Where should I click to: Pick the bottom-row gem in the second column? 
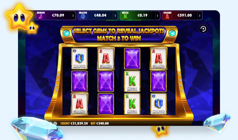(x=106, y=104)
